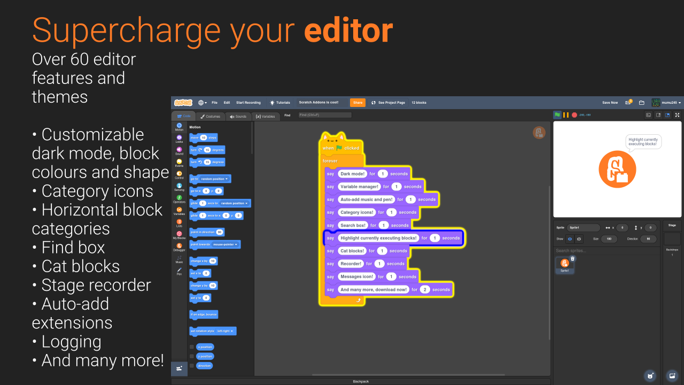Open the Lists block category

coord(179,223)
